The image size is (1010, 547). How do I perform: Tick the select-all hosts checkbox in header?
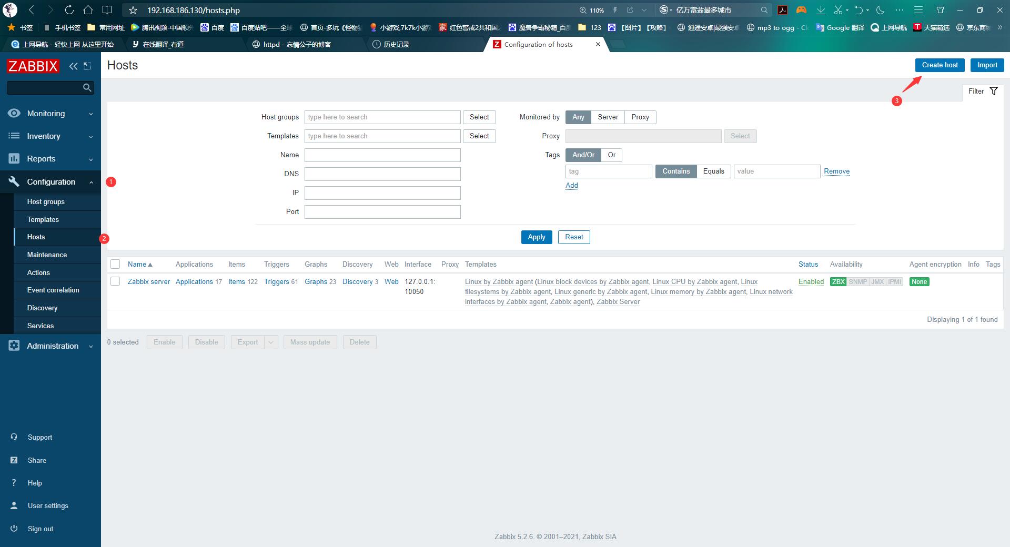[x=115, y=264]
